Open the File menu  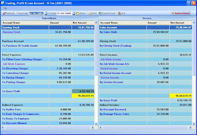pos(5,8)
